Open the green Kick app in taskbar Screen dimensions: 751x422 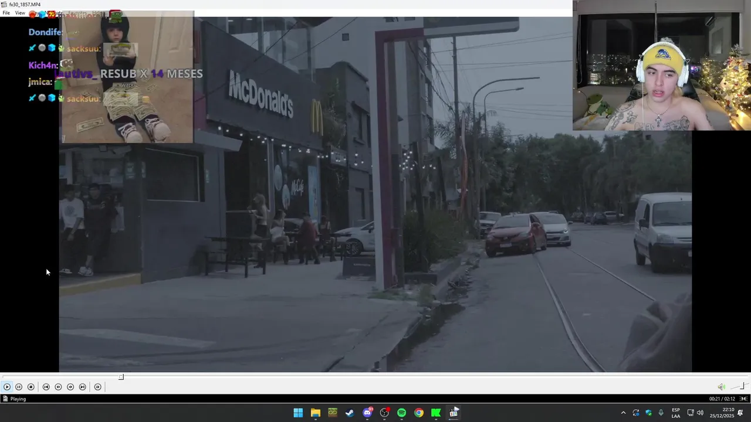[x=436, y=413]
